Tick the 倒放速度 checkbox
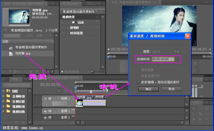214x131 pixels. (x=138, y=70)
